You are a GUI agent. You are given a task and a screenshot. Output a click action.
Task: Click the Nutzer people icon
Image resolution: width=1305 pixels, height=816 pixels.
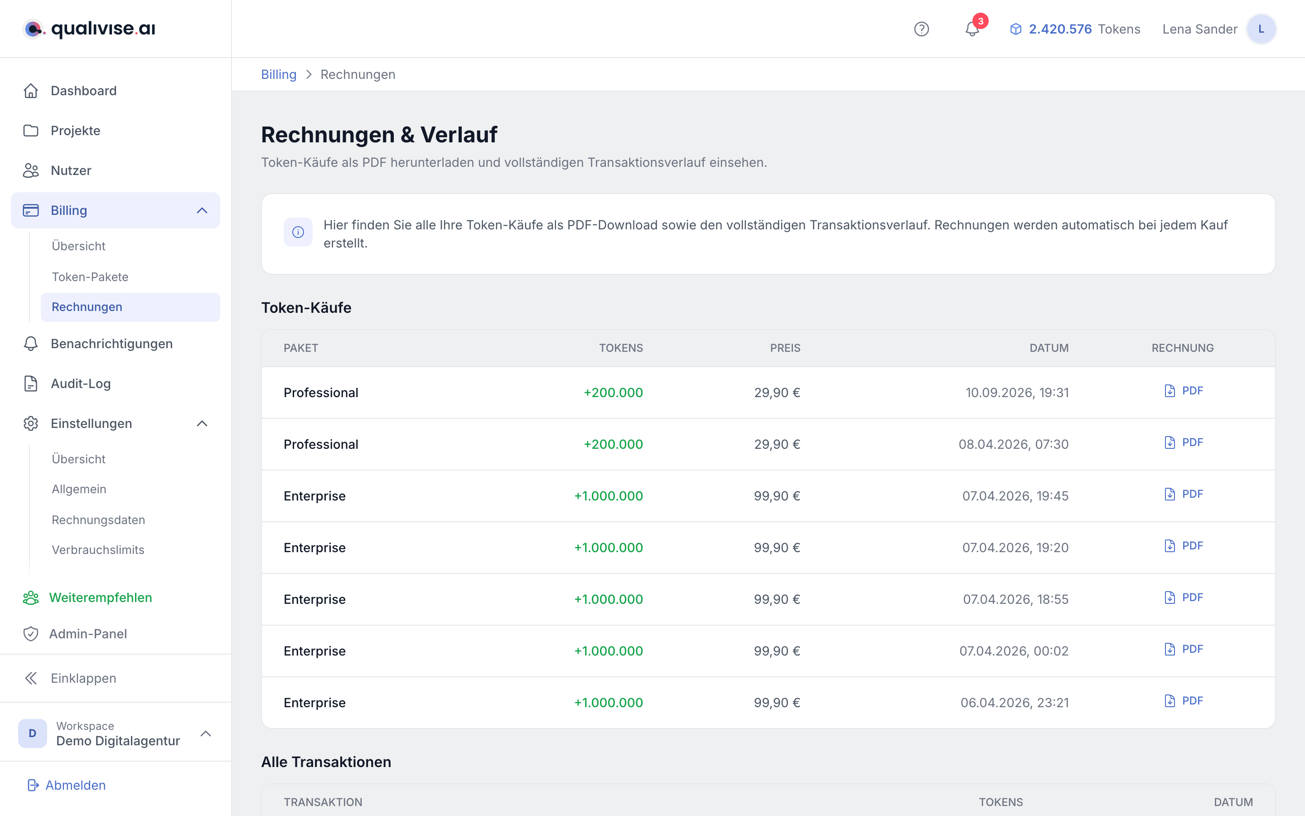[x=31, y=170]
